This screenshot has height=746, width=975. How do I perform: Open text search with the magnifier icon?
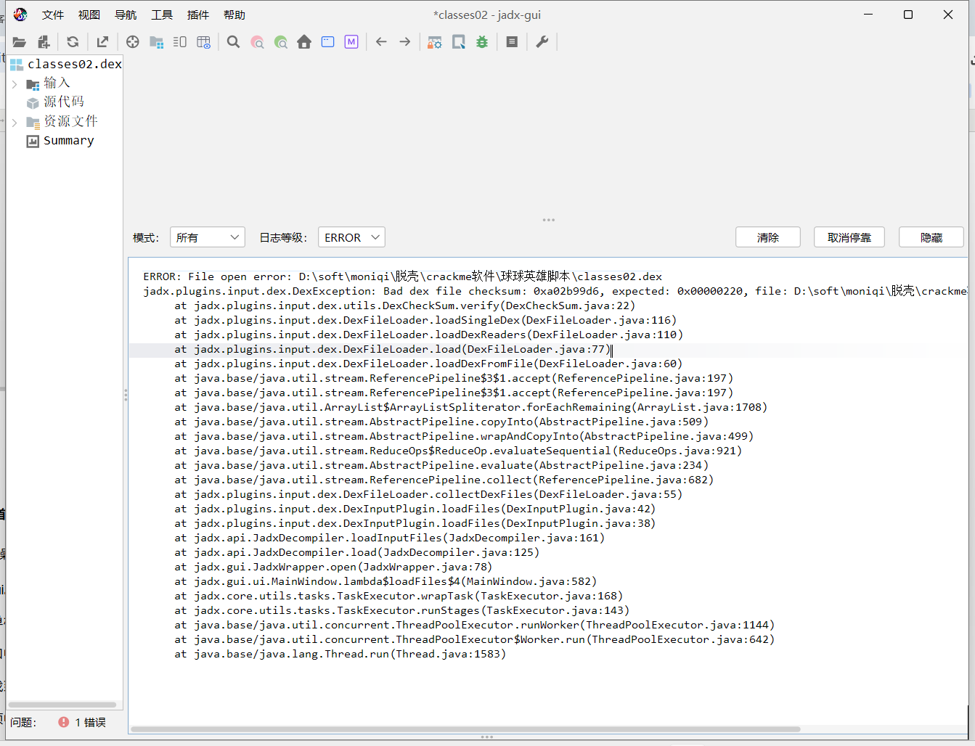[233, 42]
